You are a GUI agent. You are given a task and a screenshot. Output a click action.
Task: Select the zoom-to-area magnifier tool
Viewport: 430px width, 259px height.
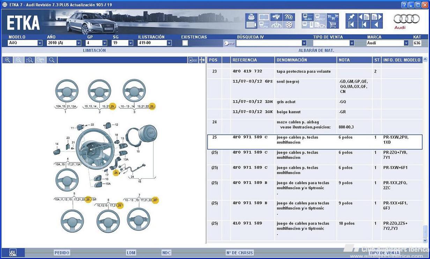30,60
